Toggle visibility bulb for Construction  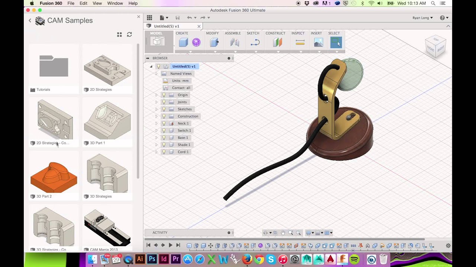(x=164, y=116)
